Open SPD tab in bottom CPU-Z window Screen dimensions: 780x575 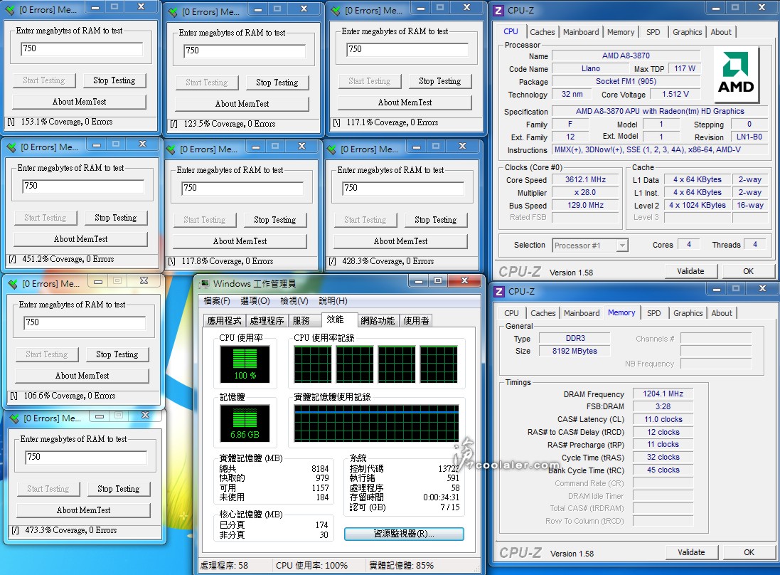(x=654, y=313)
